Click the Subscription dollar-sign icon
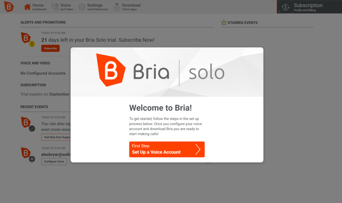This screenshot has height=203, width=342. click(x=285, y=6)
